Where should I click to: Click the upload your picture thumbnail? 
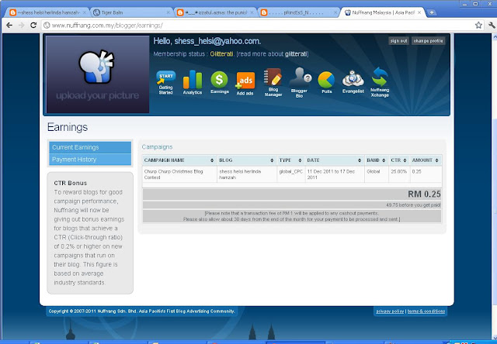pyautogui.click(x=98, y=74)
